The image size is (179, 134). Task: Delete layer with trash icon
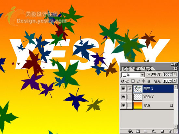170,131
